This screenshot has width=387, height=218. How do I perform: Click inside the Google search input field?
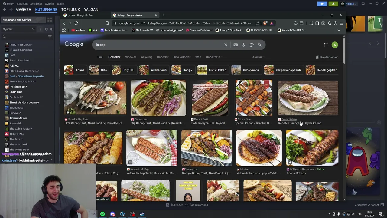(159, 45)
